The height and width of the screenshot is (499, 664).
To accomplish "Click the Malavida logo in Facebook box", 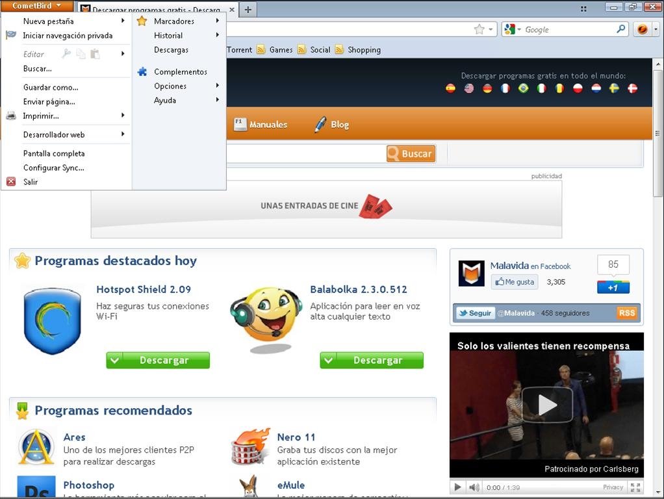I will 471,274.
